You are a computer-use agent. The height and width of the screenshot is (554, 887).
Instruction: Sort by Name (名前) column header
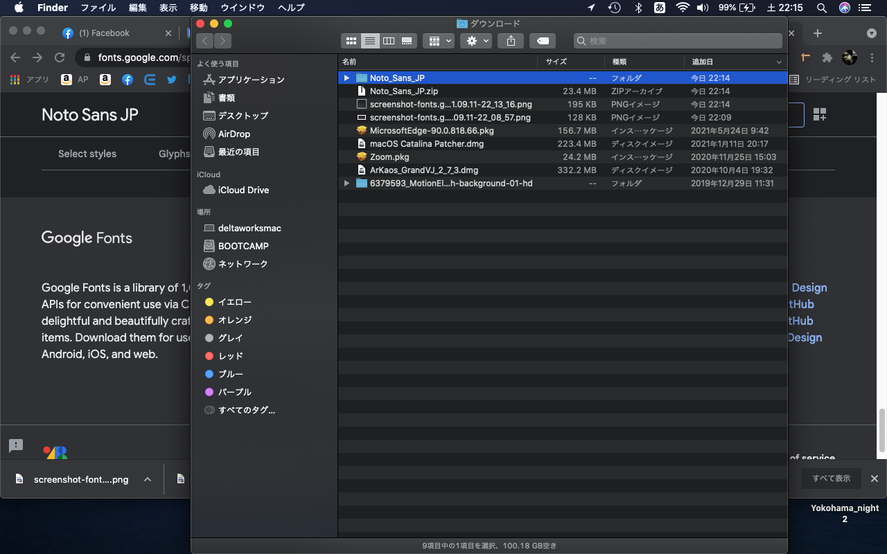(437, 62)
